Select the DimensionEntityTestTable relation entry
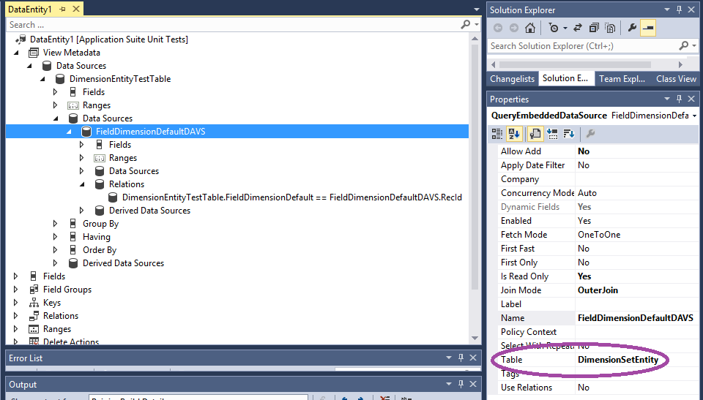Screen dimensions: 703x400 click(x=291, y=197)
